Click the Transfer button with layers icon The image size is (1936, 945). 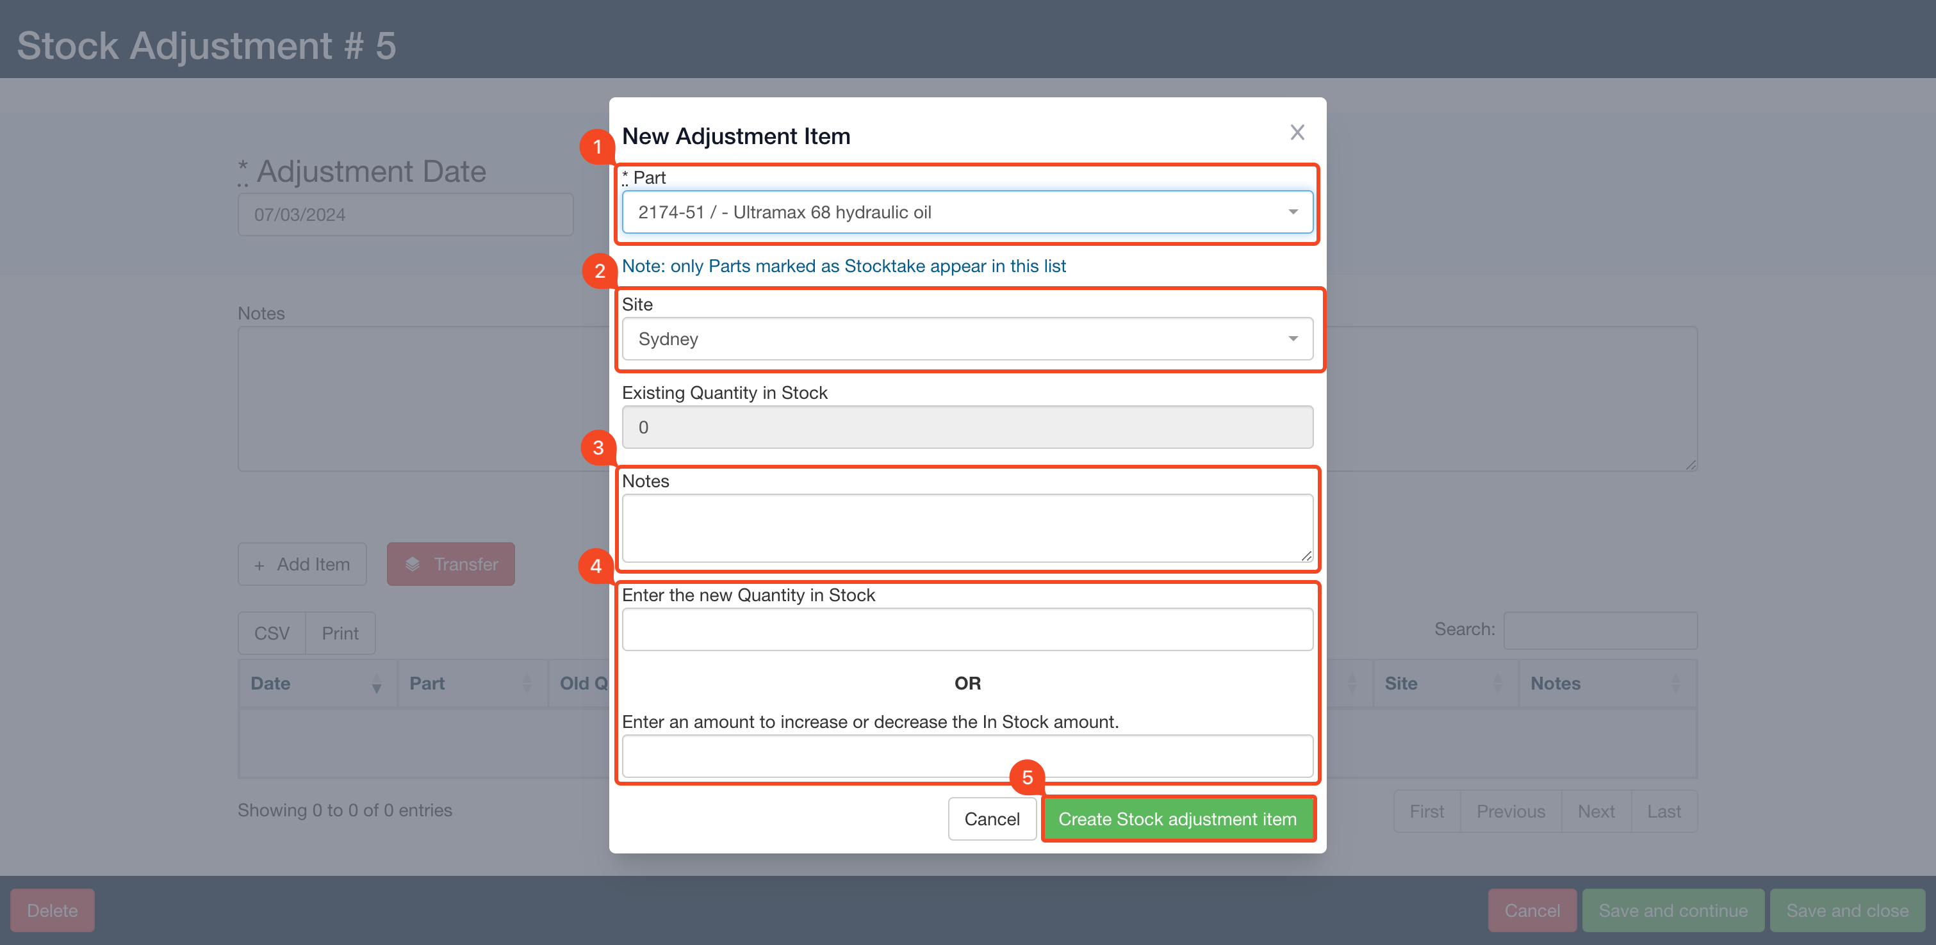pos(451,564)
